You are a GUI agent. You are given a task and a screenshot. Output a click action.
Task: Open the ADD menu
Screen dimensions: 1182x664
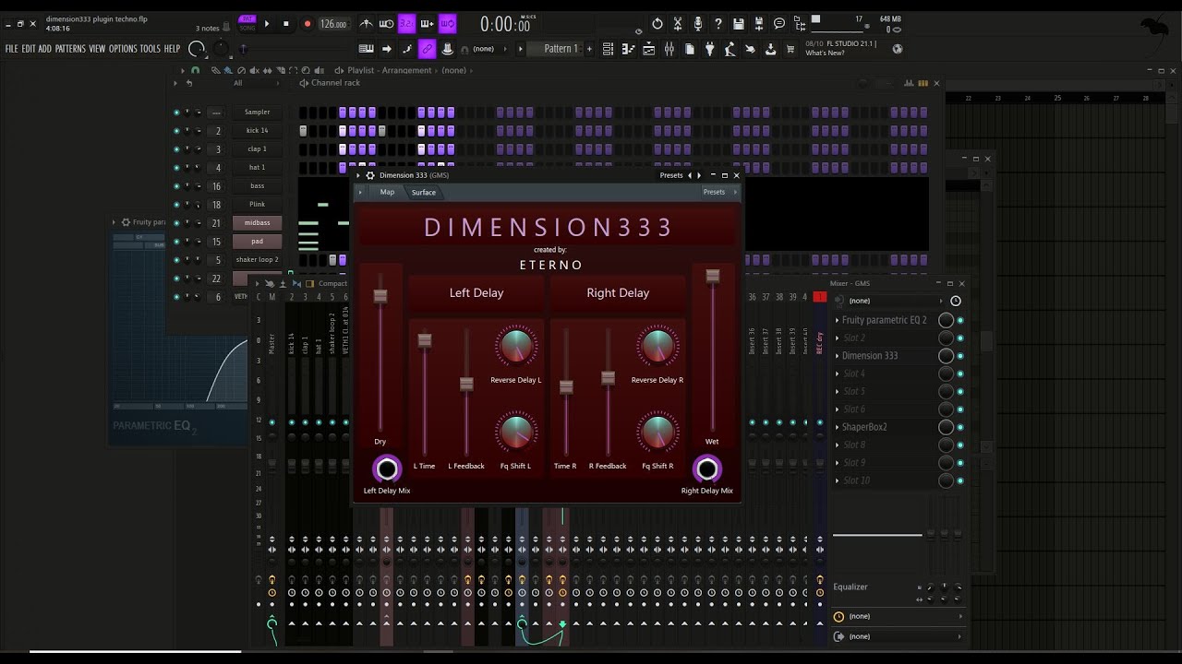point(44,49)
